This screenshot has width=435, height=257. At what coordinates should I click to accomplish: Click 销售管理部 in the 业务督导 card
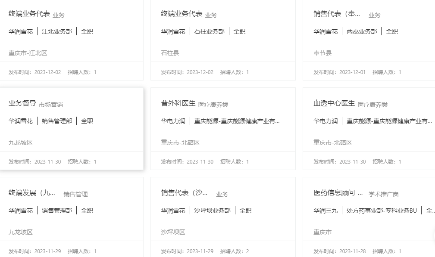click(x=57, y=121)
